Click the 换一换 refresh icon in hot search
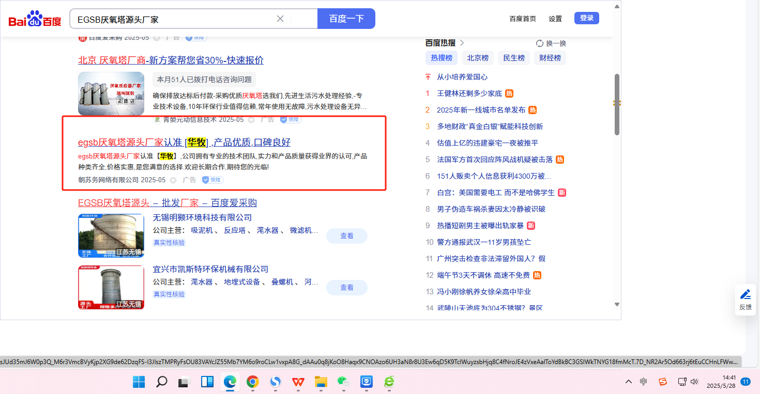 tap(540, 43)
